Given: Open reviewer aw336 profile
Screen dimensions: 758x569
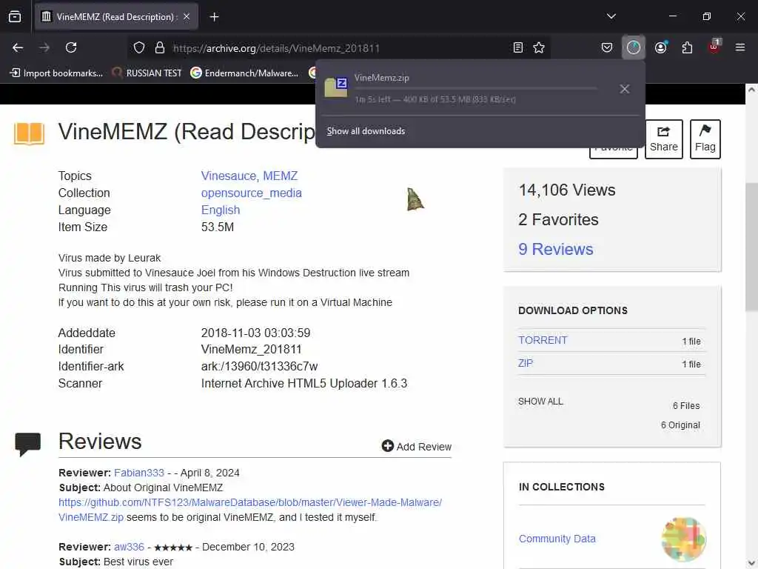Looking at the screenshot, I should (129, 547).
